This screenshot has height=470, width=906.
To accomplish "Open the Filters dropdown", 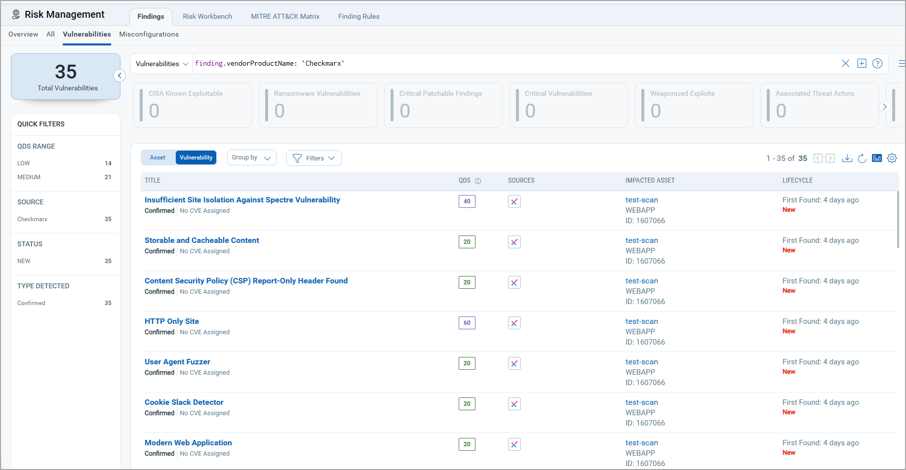I will tap(314, 158).
